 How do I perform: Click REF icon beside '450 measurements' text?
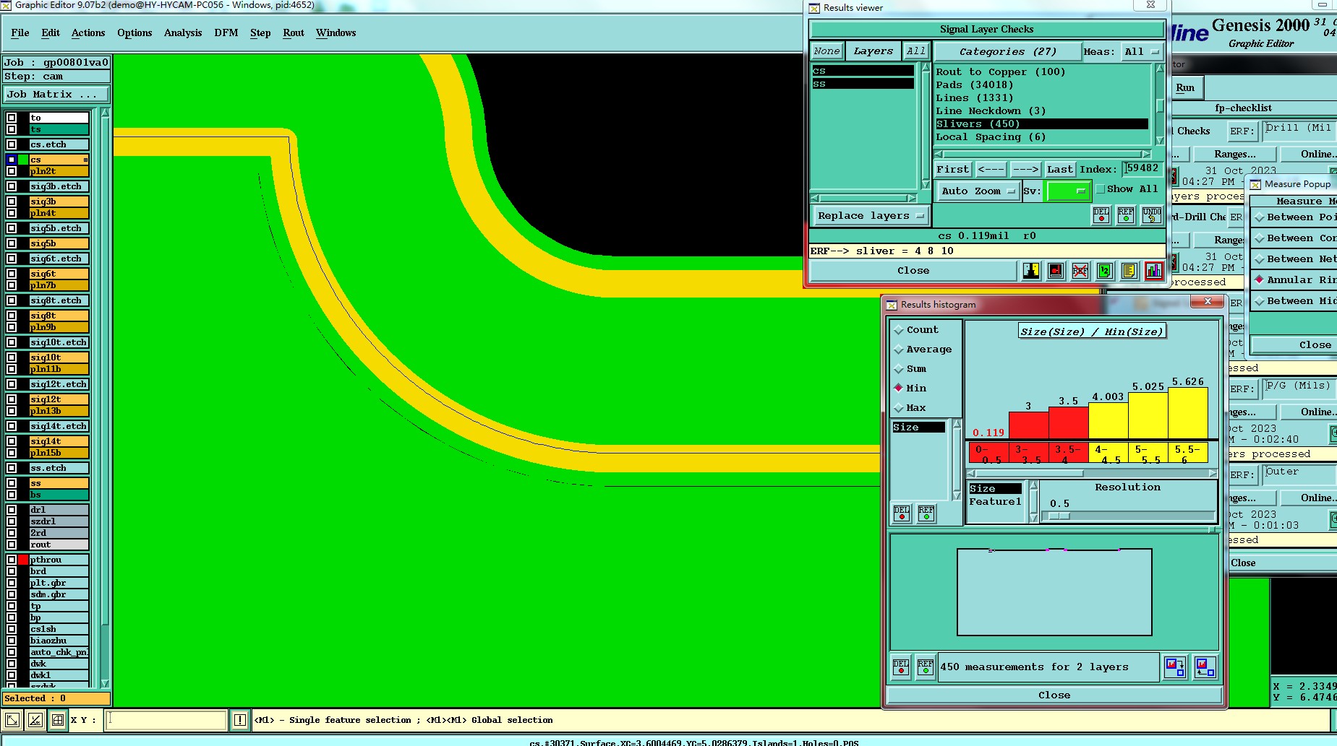point(926,667)
